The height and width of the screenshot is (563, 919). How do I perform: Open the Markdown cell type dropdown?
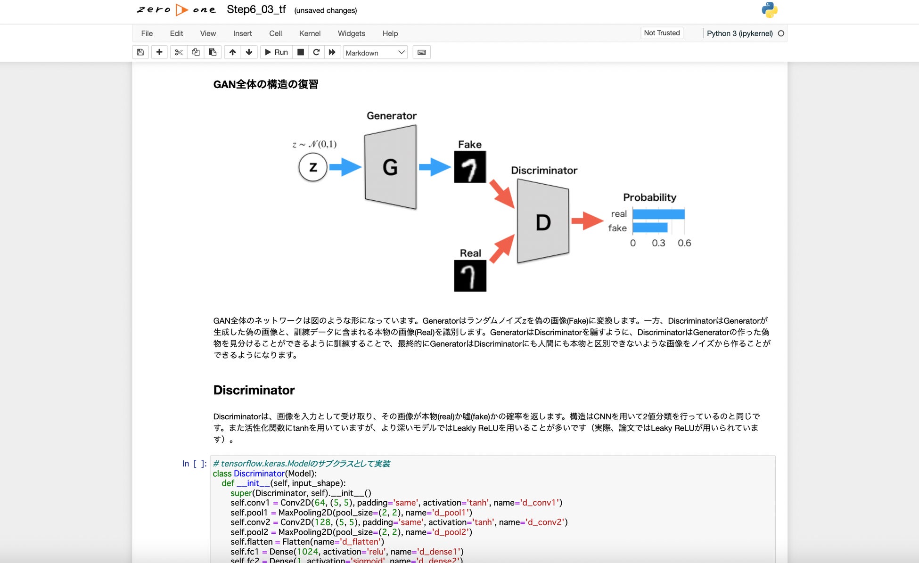[x=375, y=53]
